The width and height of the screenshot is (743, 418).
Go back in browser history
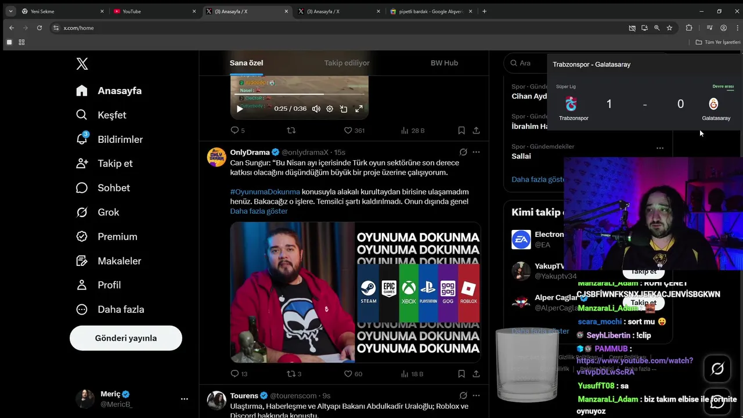coord(12,28)
